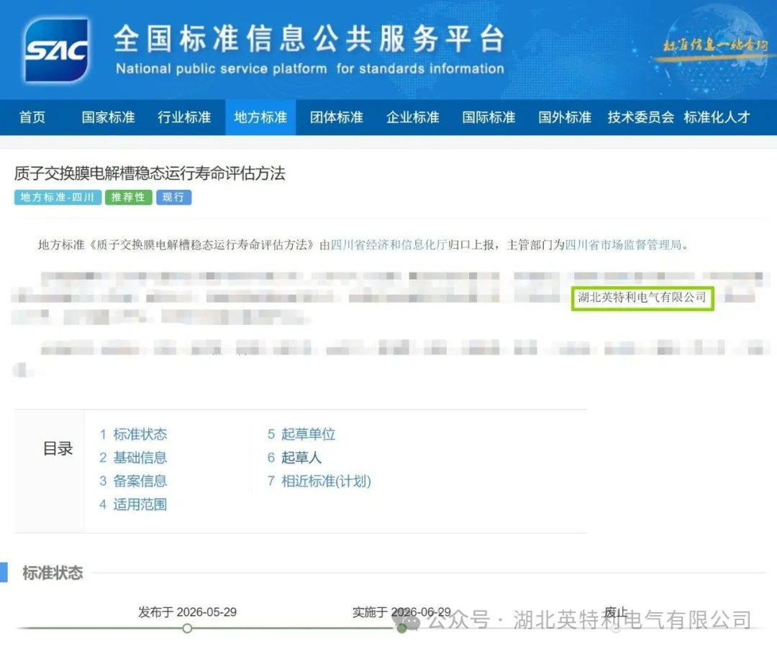The width and height of the screenshot is (777, 651).
Task: Click the 湖北英特利电气有限公司 company name text
Action: click(642, 297)
